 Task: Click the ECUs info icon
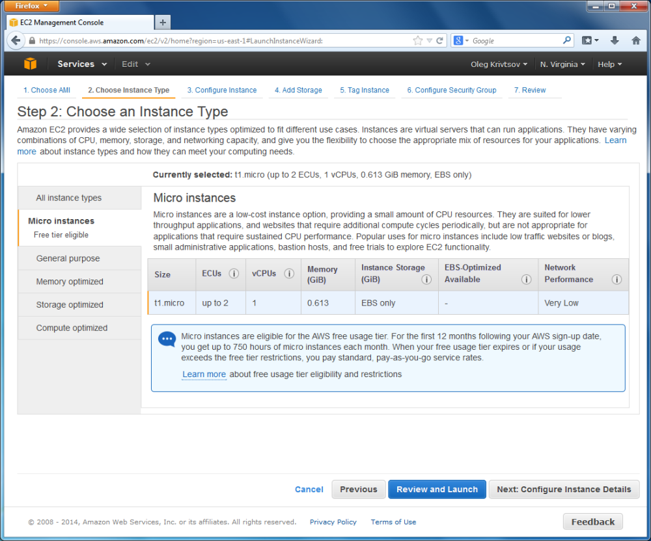(234, 274)
